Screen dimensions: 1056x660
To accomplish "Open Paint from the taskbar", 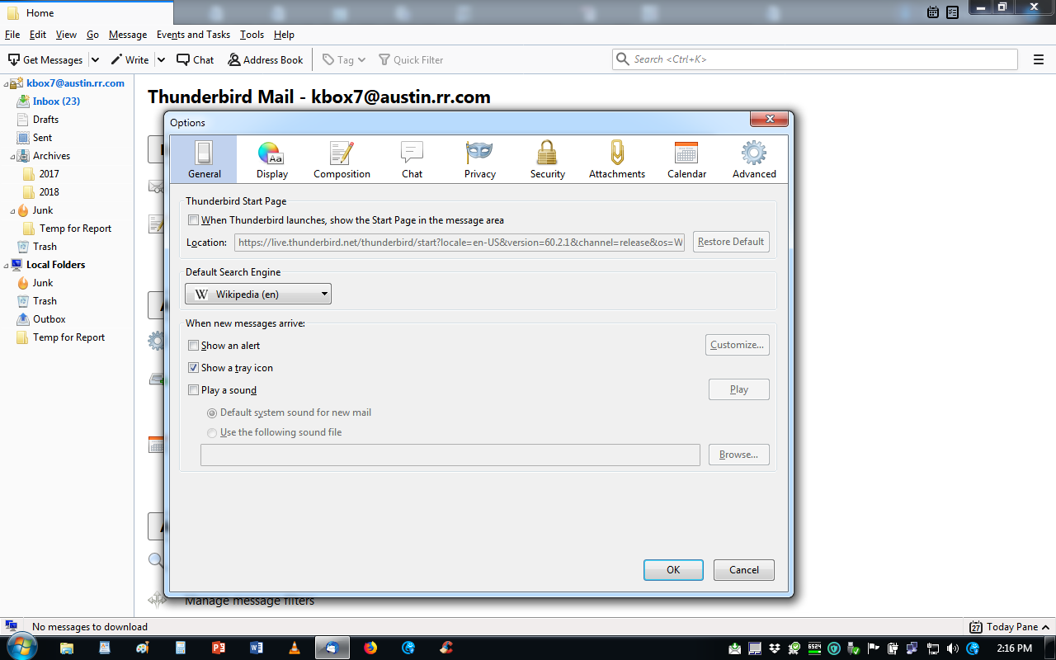I will (143, 648).
